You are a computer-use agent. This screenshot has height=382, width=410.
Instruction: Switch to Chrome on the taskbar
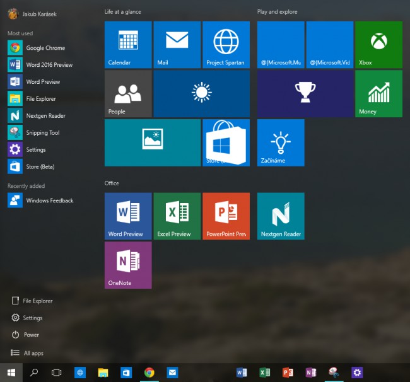pyautogui.click(x=149, y=373)
